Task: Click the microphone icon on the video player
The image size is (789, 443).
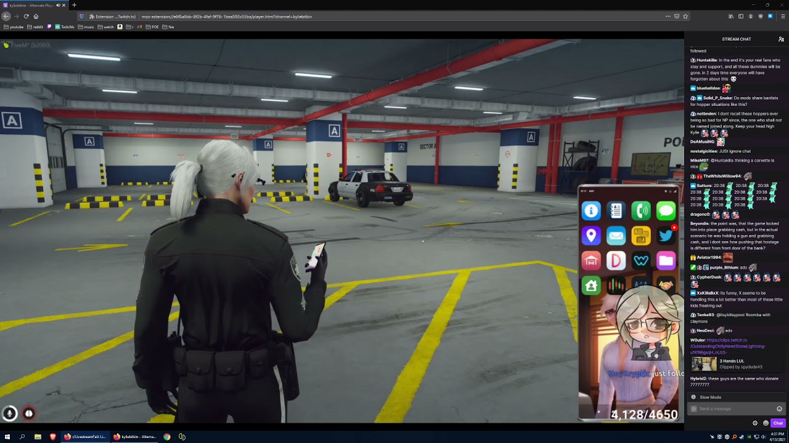Action: click(x=9, y=413)
